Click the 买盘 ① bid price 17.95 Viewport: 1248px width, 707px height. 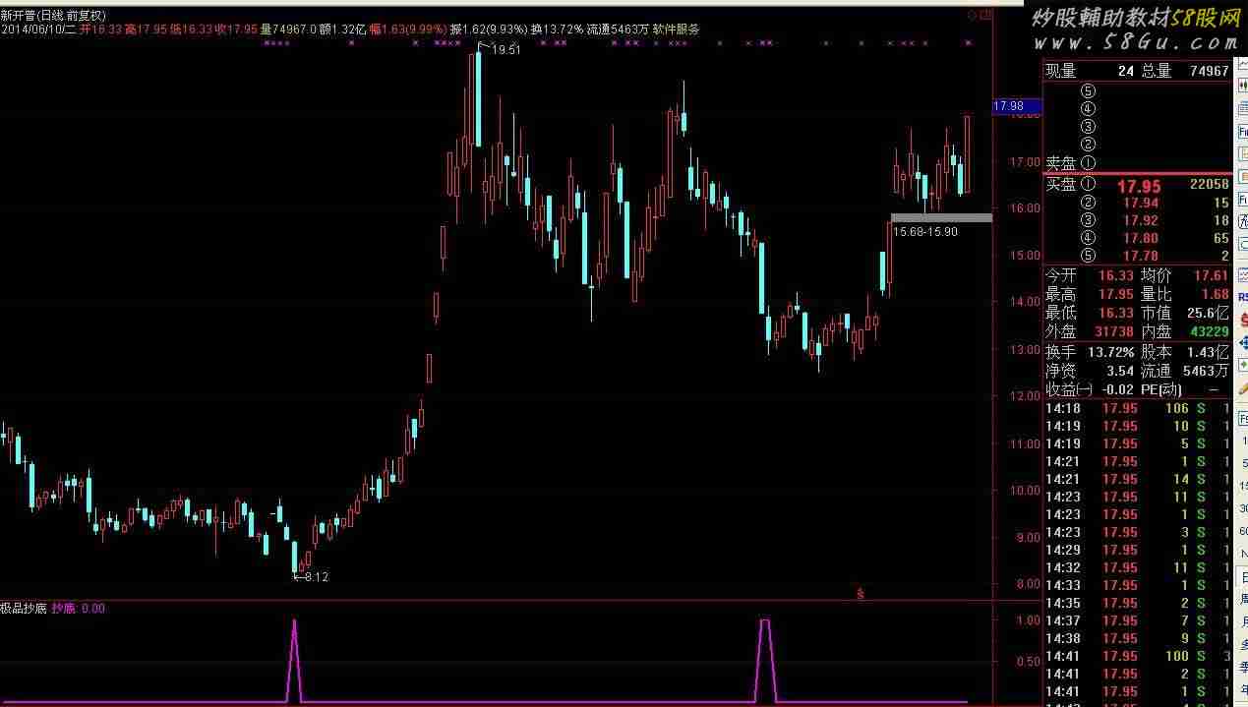[1139, 186]
